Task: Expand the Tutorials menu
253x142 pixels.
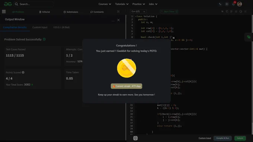Action: tap(122, 4)
